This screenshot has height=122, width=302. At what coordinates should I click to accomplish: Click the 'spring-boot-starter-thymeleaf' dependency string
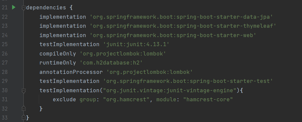click(x=183, y=26)
